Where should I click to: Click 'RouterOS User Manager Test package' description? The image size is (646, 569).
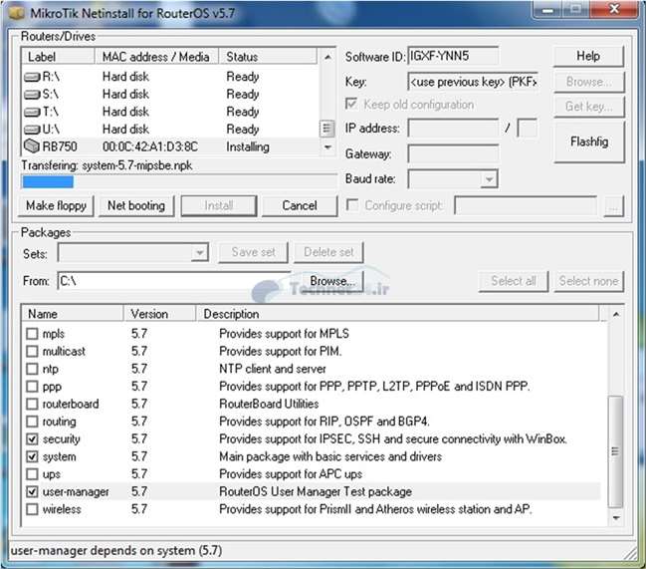pyautogui.click(x=316, y=492)
